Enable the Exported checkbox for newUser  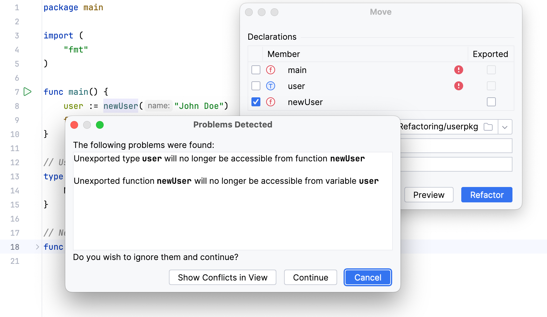(491, 102)
